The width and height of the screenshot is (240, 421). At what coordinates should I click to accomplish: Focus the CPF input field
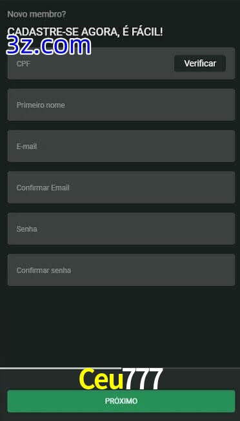tap(91, 63)
